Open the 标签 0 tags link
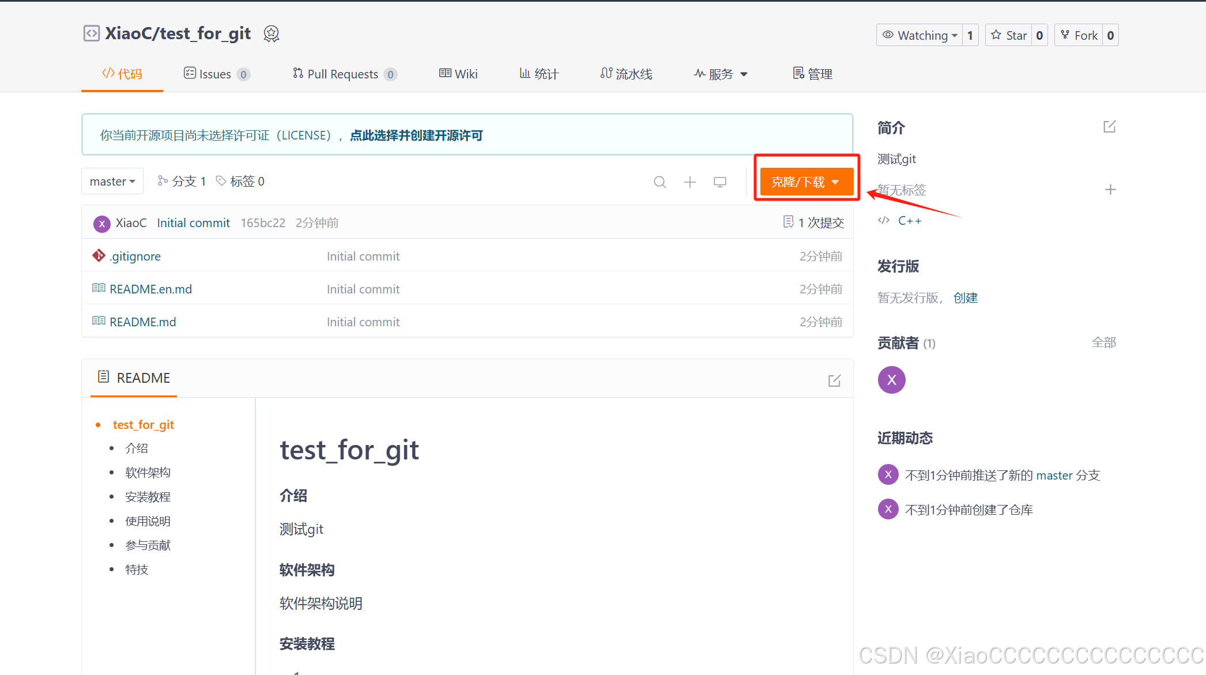 (240, 182)
